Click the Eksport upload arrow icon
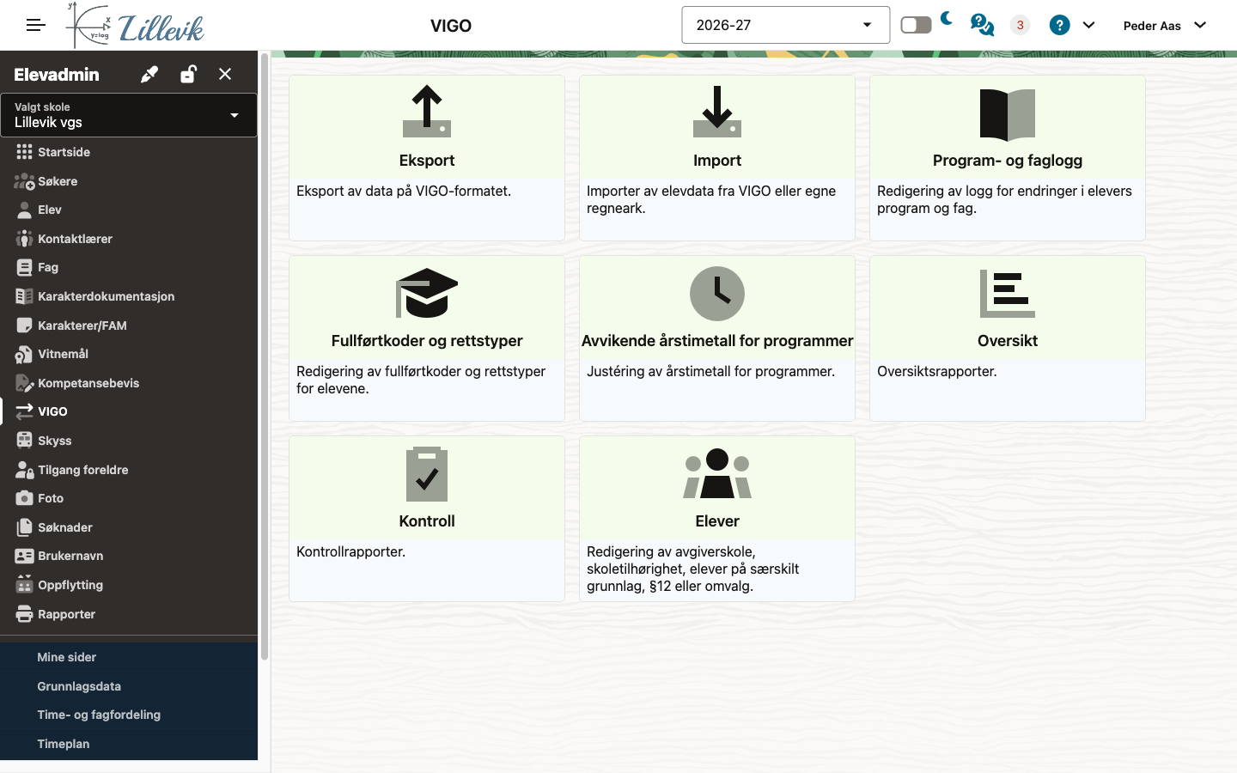1237x773 pixels. 427,112
